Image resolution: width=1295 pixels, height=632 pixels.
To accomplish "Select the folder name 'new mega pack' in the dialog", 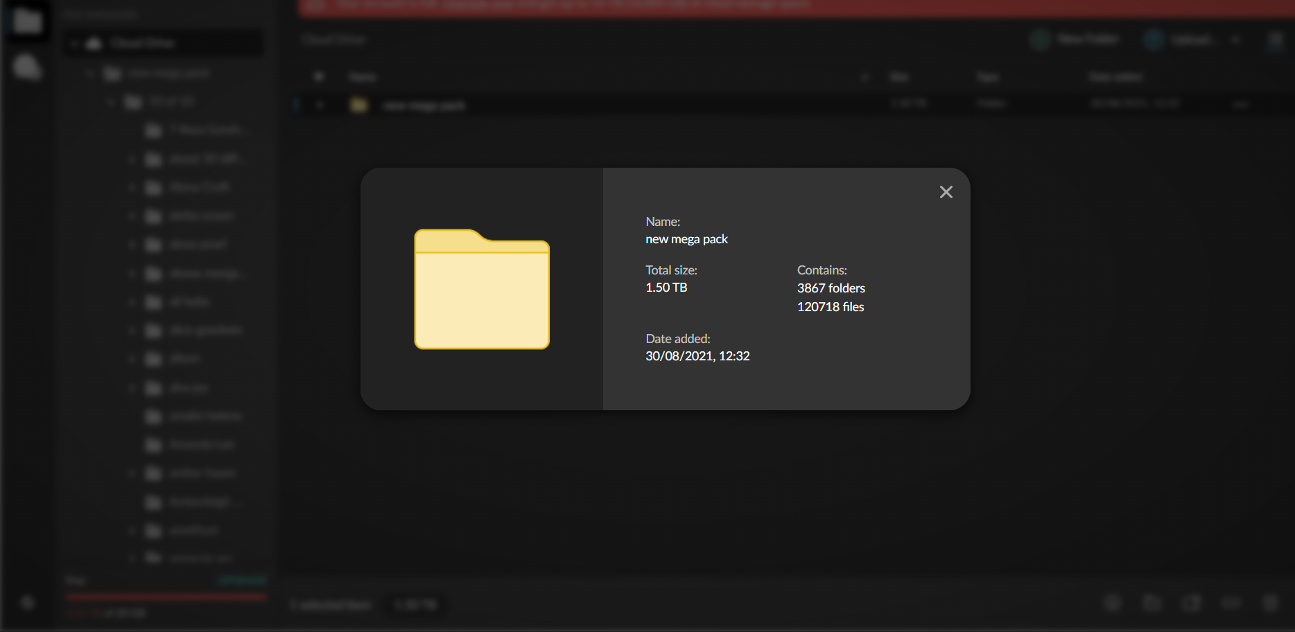I will (x=686, y=239).
